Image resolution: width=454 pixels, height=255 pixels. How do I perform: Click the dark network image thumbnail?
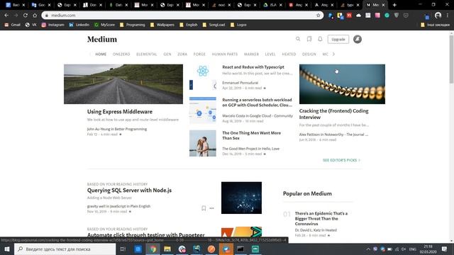[x=241, y=198]
